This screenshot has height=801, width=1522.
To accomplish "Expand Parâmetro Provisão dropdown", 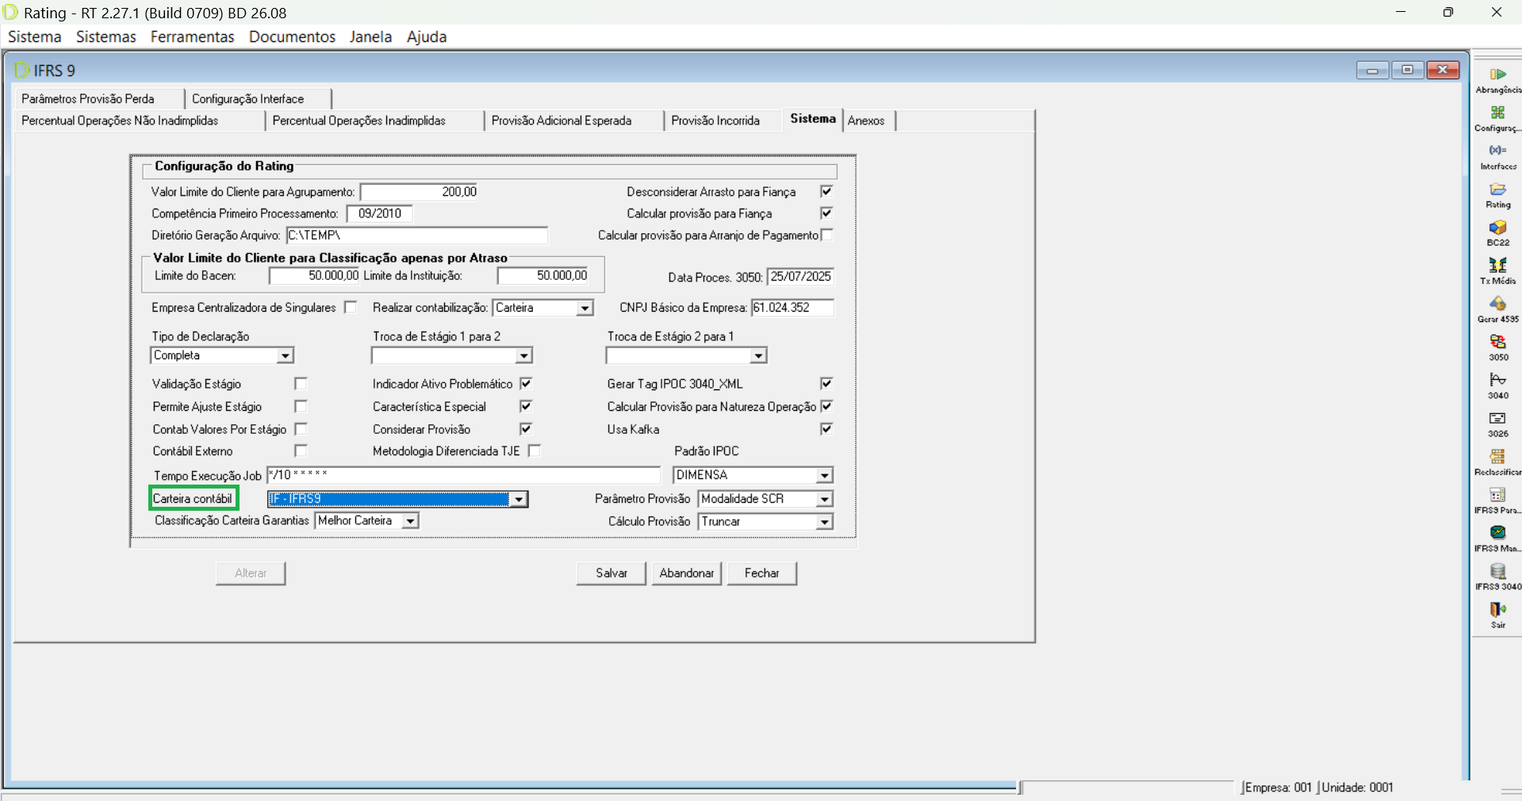I will click(x=825, y=499).
